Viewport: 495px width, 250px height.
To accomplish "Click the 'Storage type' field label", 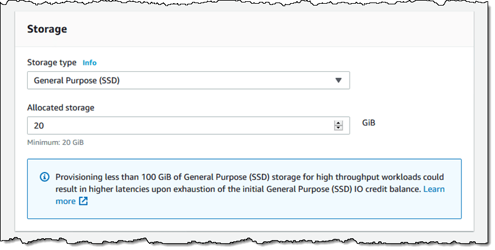I will (52, 62).
